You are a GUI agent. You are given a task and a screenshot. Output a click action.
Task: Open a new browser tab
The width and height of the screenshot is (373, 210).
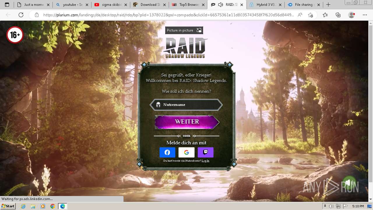328,5
